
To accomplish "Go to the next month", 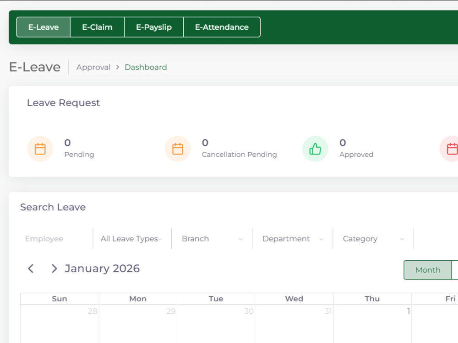I will click(x=54, y=268).
